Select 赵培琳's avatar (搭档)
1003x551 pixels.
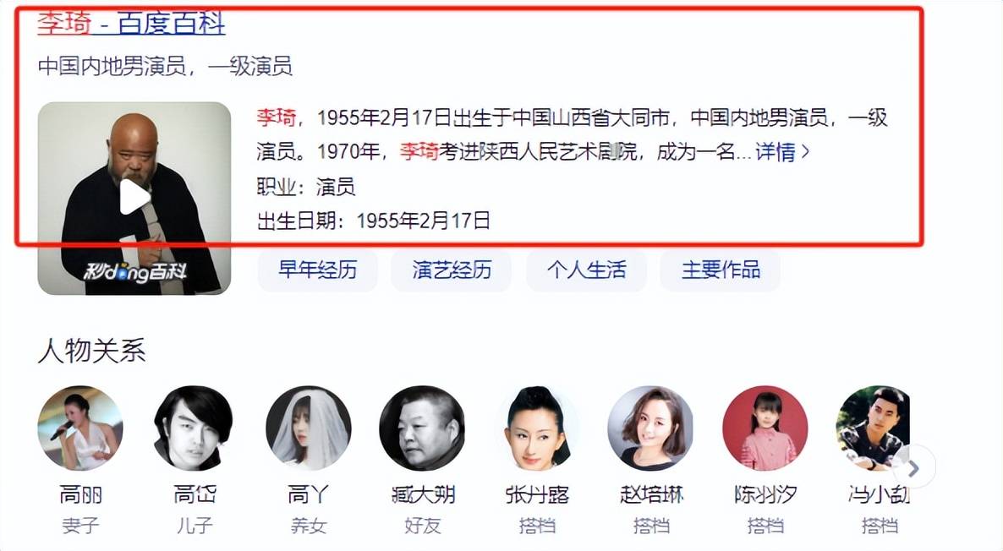pyautogui.click(x=650, y=428)
